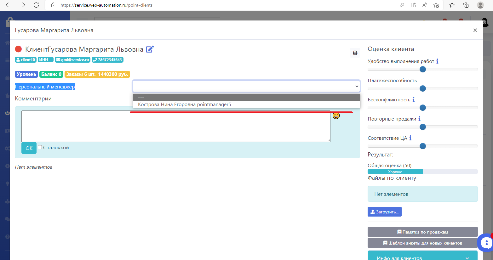This screenshot has height=260, width=493.
Task: Open Памятка по продажам
Action: tap(422, 232)
